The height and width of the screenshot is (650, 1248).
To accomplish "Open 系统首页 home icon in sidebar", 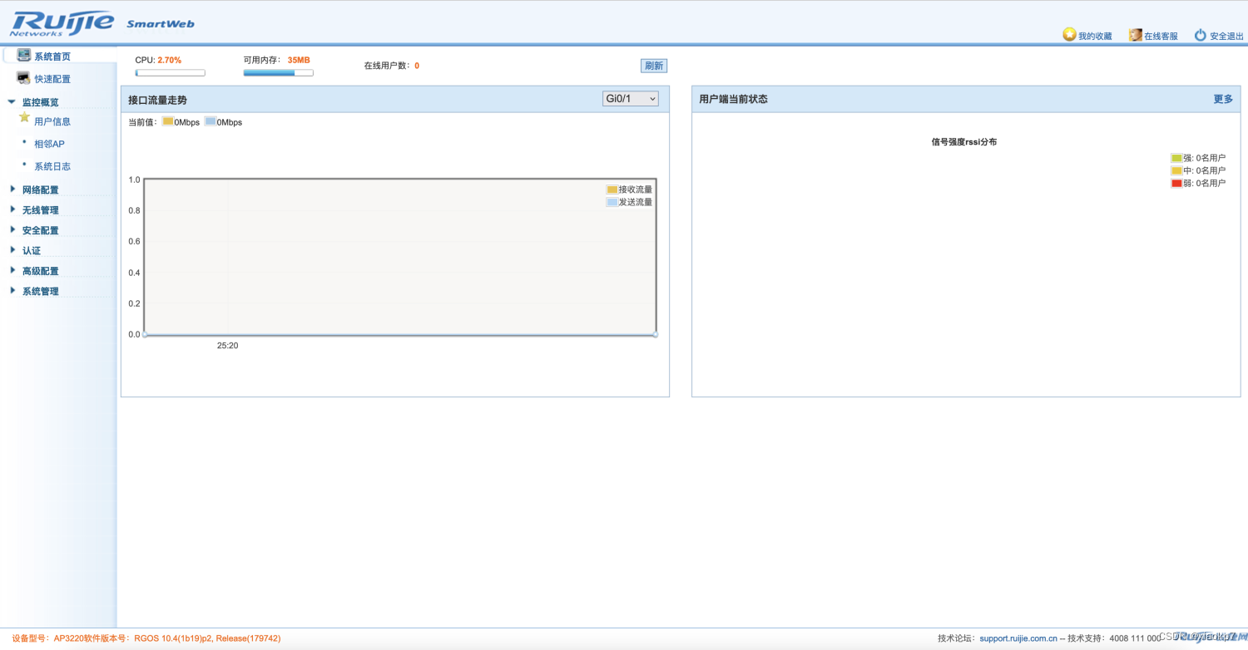I will click(23, 56).
